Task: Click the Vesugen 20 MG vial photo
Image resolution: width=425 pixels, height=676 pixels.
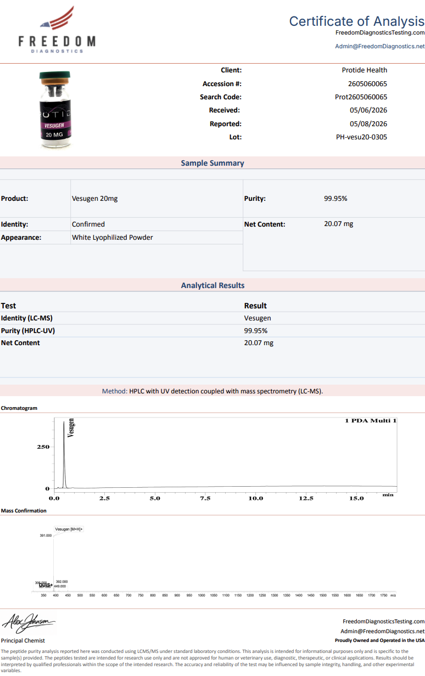Action: tap(55, 110)
